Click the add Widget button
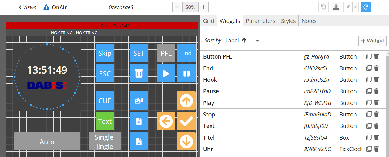The width and height of the screenshot is (389, 157). (372, 41)
